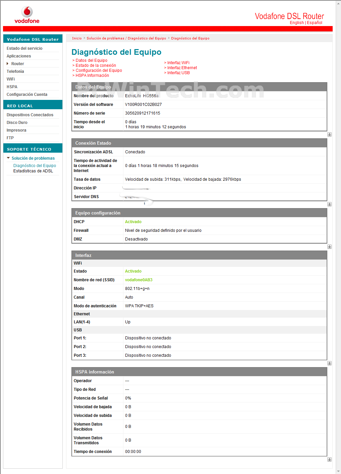Click back-to-top icon below Interfaz table

329,363
